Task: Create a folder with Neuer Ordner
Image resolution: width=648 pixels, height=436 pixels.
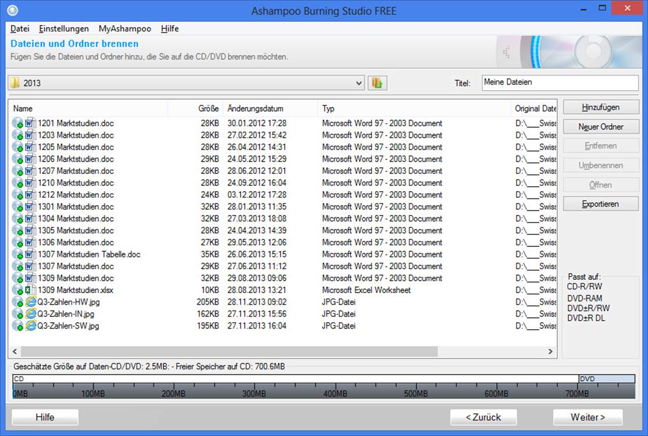Action: tap(601, 127)
